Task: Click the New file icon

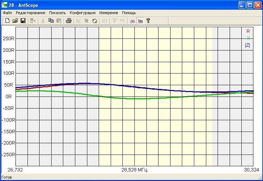Action: [x=7, y=21]
